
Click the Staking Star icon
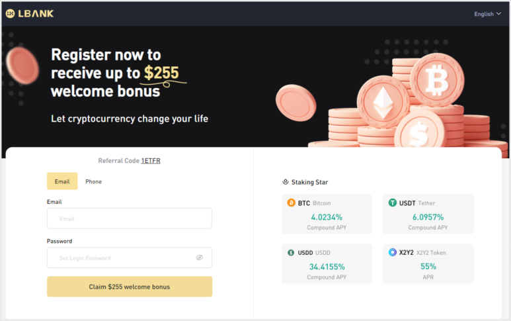[286, 182]
